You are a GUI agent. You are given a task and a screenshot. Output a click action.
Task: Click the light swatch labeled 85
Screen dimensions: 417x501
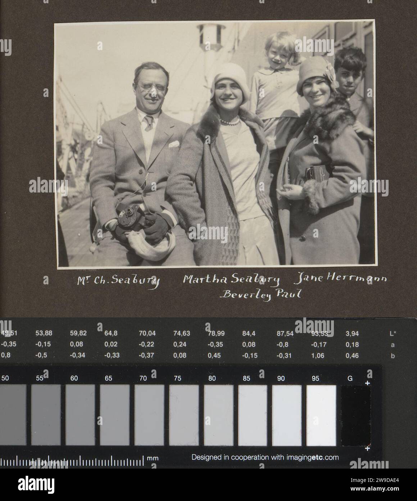click(253, 415)
